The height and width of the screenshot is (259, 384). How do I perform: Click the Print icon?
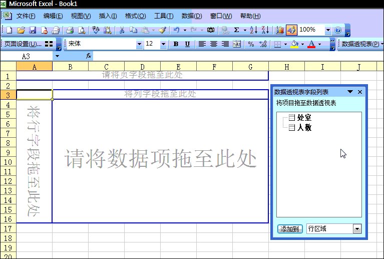(x=56, y=30)
